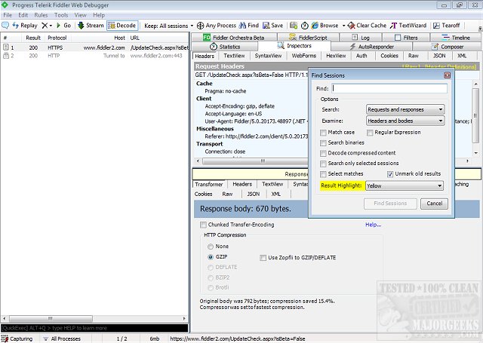The image size is (483, 343).
Task: Uncheck the Unmark old results checkbox
Action: click(390, 174)
